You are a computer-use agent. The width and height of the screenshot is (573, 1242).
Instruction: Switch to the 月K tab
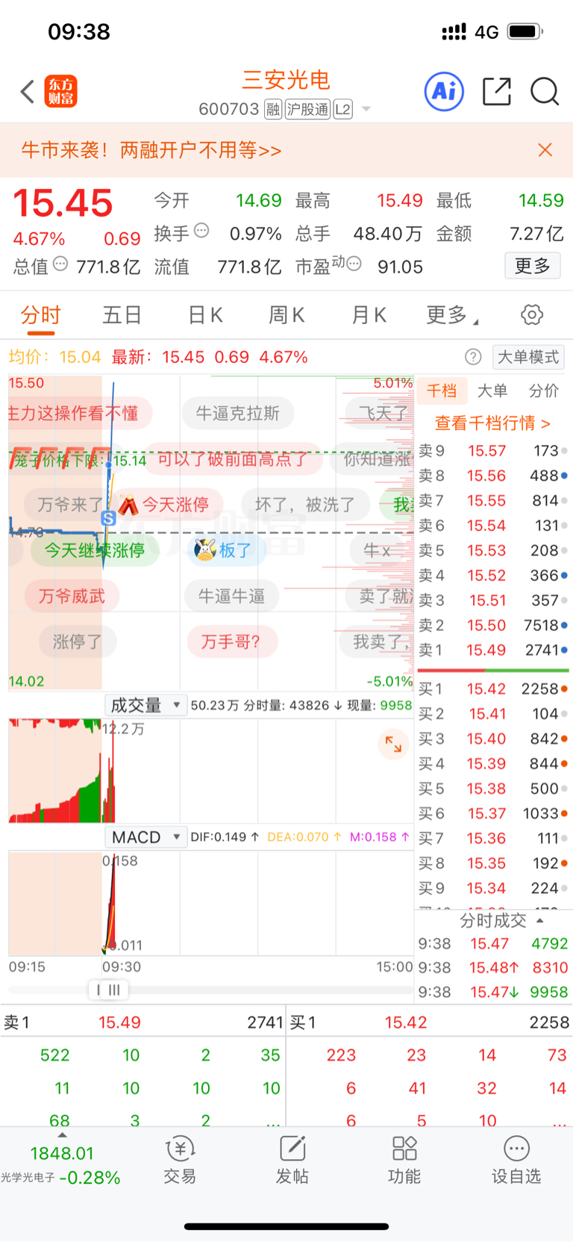369,315
